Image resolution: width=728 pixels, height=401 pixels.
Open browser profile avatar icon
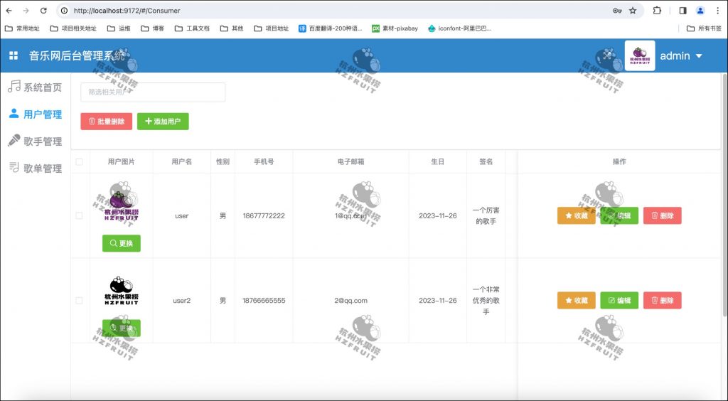700,11
